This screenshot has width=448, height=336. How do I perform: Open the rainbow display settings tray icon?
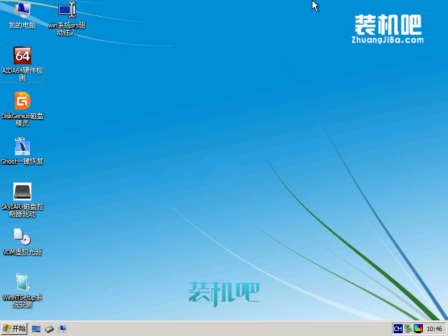pos(418,329)
